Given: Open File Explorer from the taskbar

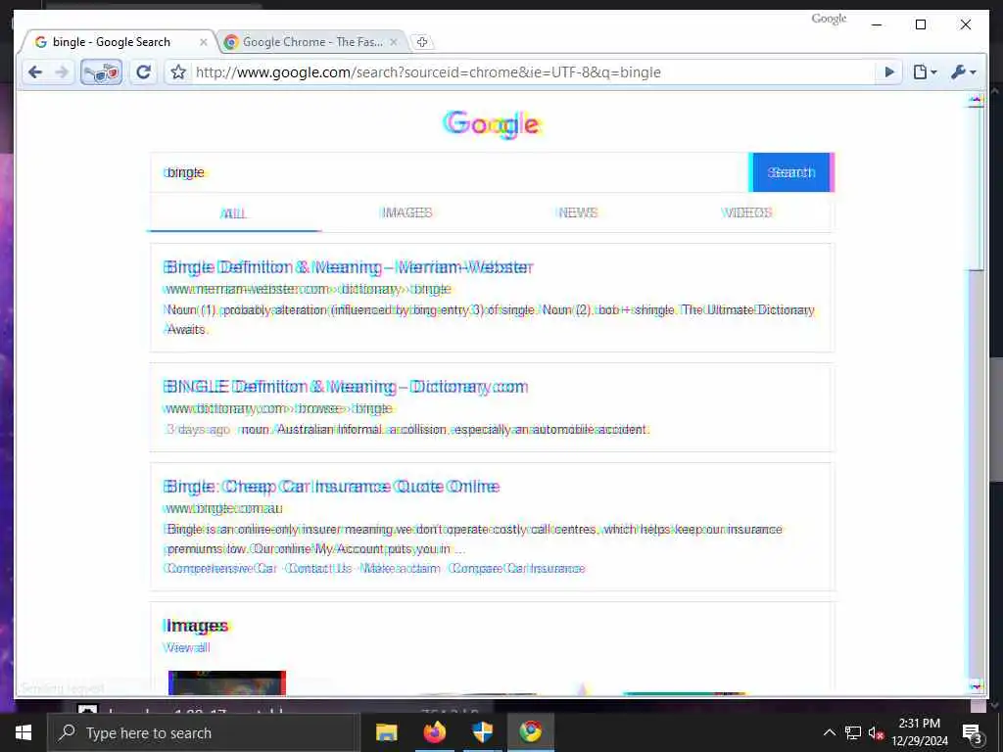Looking at the screenshot, I should click(x=386, y=732).
